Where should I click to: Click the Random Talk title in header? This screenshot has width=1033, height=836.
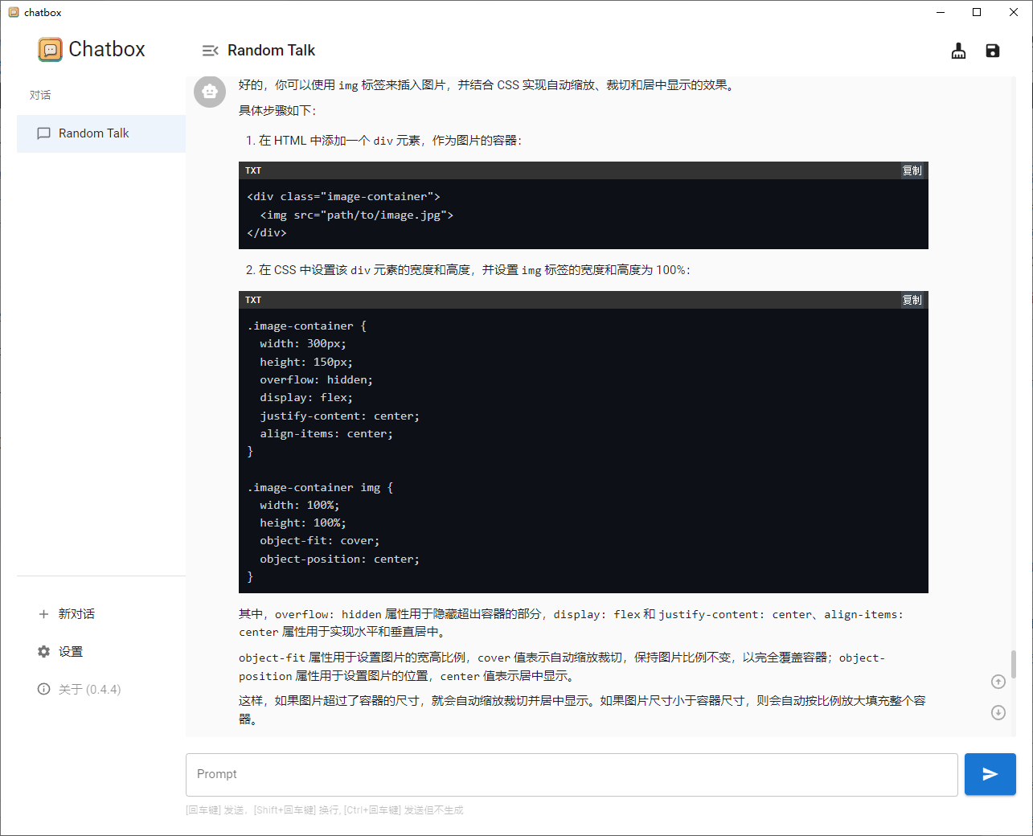pos(271,51)
